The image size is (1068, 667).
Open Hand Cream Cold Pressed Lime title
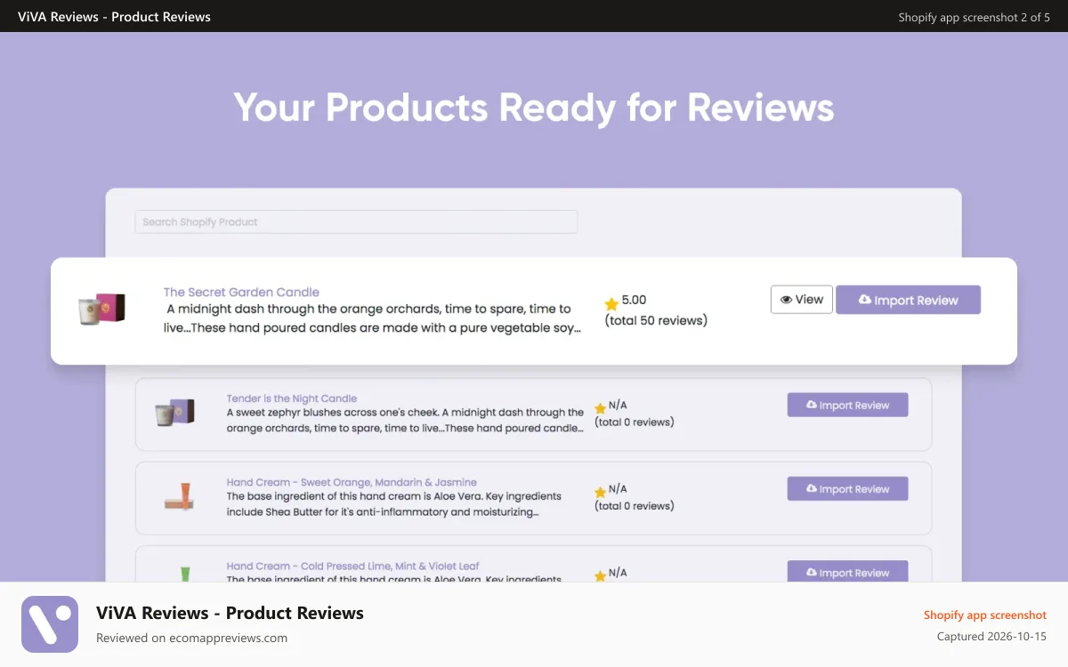(352, 566)
